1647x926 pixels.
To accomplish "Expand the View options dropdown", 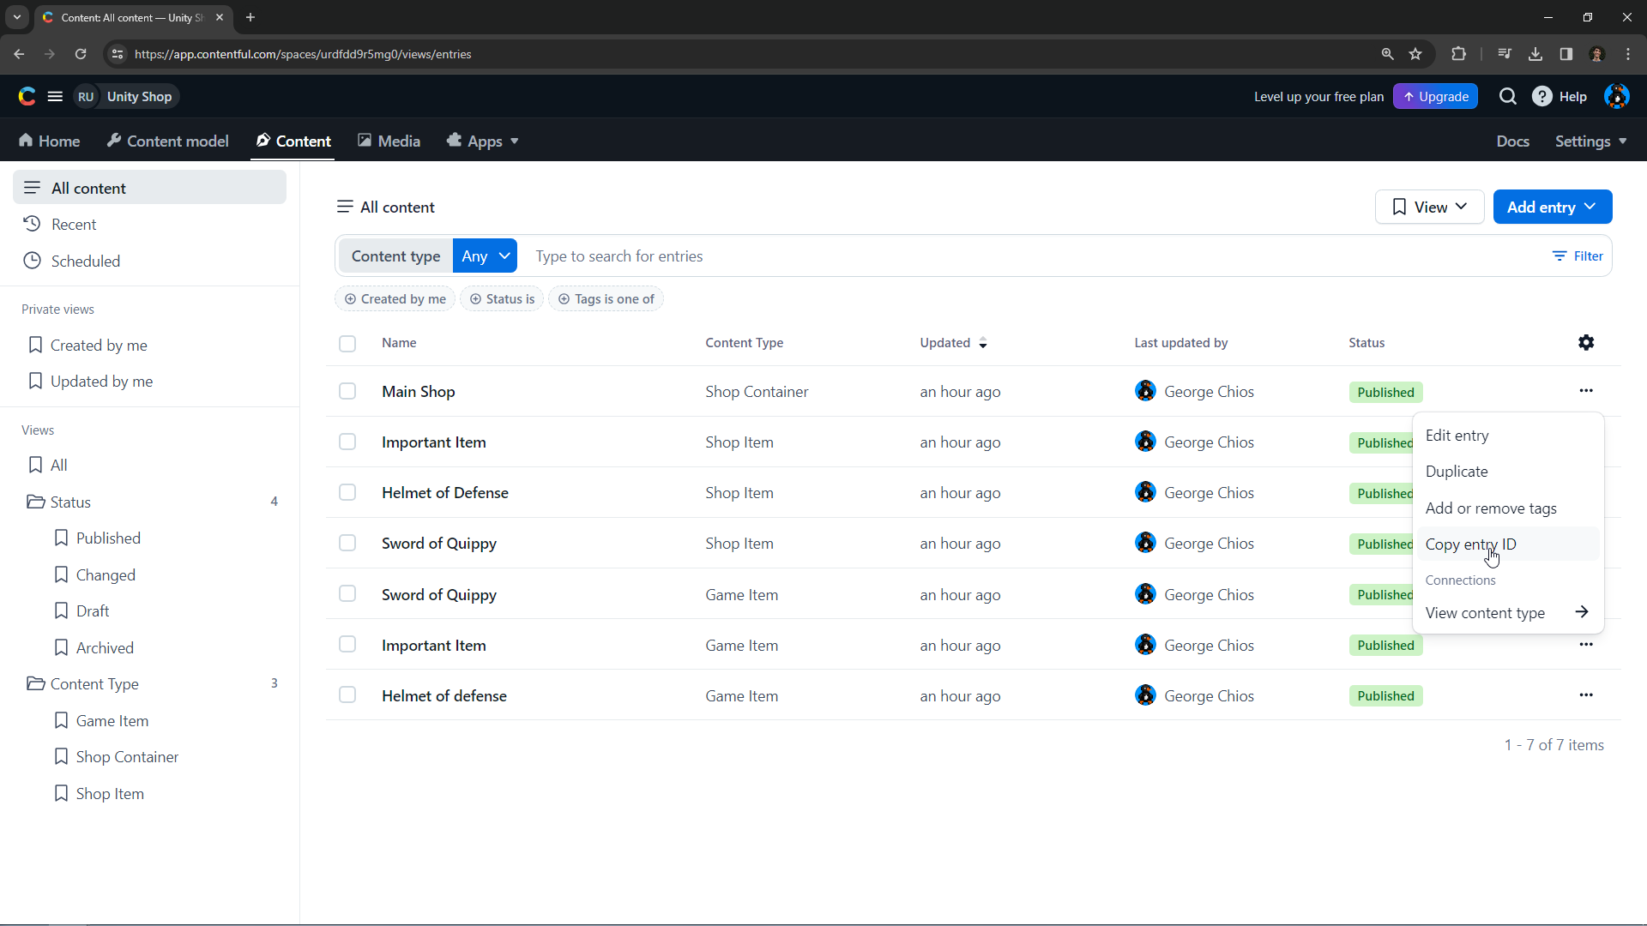I will [1432, 207].
